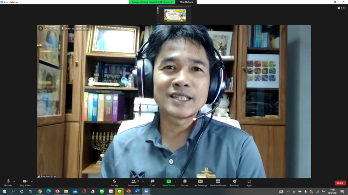Open Breakout Rooms
Image resolution: width=348 pixels, height=195 pixels.
218,183
